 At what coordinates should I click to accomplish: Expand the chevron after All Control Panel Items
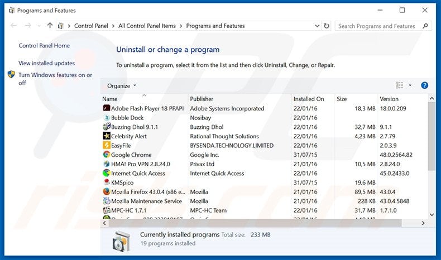(181, 26)
